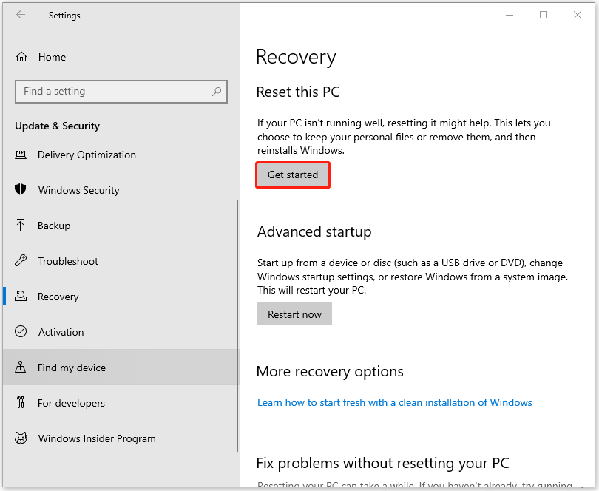
Task: Click the search magnifier in Find a setting
Action: pos(217,91)
